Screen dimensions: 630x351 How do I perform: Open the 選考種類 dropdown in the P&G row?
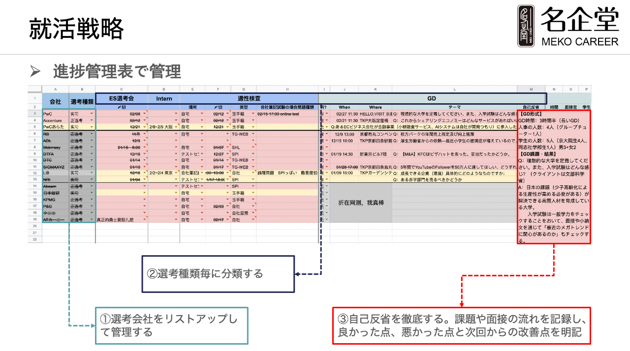(91, 206)
